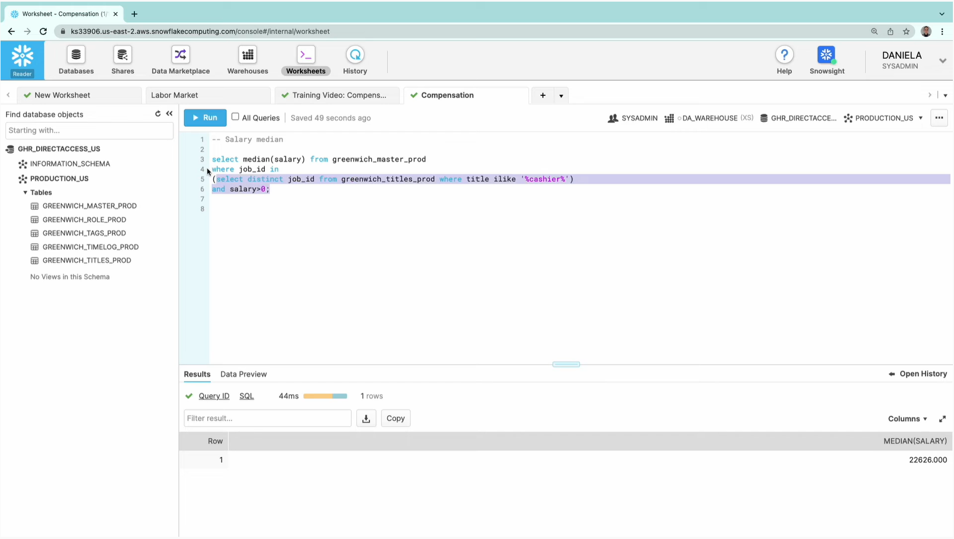Copy the query results

(395, 418)
